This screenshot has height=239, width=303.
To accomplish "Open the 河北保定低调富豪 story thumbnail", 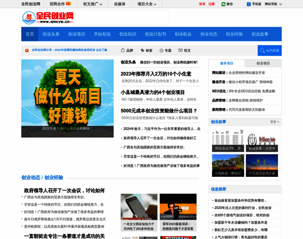I will pyautogui.click(x=262, y=165).
